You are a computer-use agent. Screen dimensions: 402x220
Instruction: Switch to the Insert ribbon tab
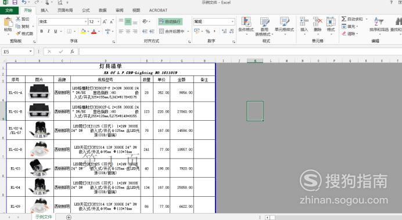(x=44, y=10)
